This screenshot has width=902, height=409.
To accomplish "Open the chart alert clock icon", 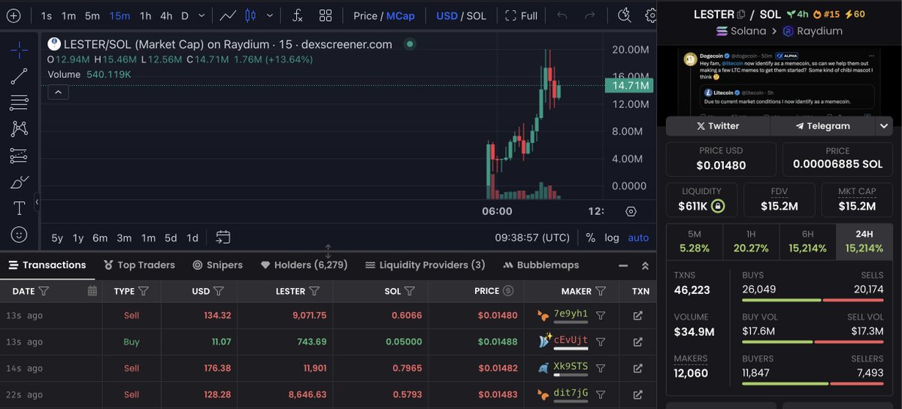I will click(x=624, y=15).
